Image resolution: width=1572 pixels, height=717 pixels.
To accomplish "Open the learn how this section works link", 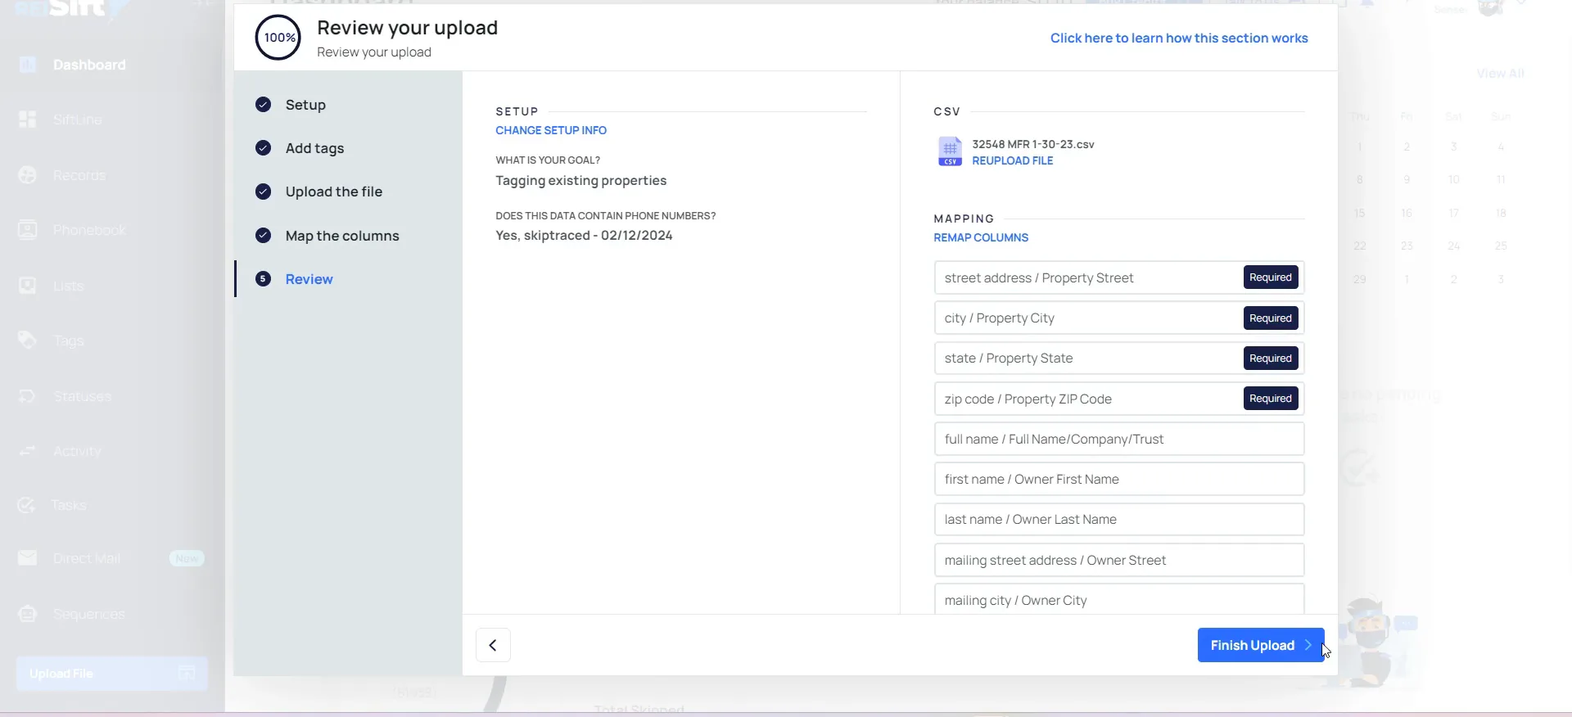I will [1179, 38].
